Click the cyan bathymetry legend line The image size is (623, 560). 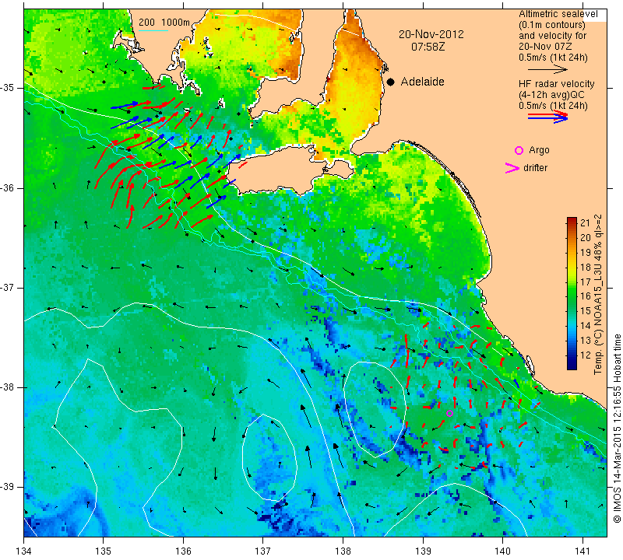(153, 30)
